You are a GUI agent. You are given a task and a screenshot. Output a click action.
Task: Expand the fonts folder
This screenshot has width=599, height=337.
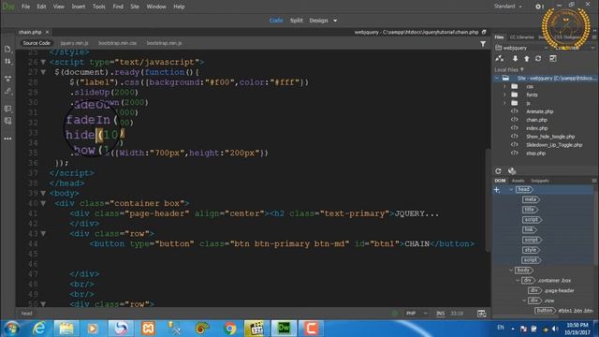pyautogui.click(x=504, y=95)
